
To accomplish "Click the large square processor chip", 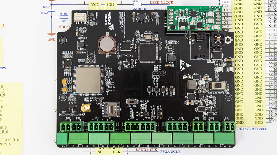I will click(147, 53).
